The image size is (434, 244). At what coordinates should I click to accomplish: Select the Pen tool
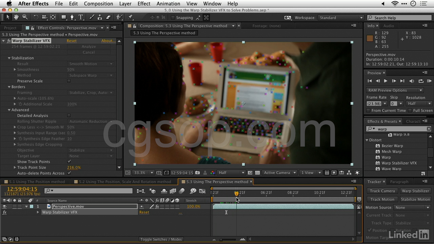coord(72,17)
